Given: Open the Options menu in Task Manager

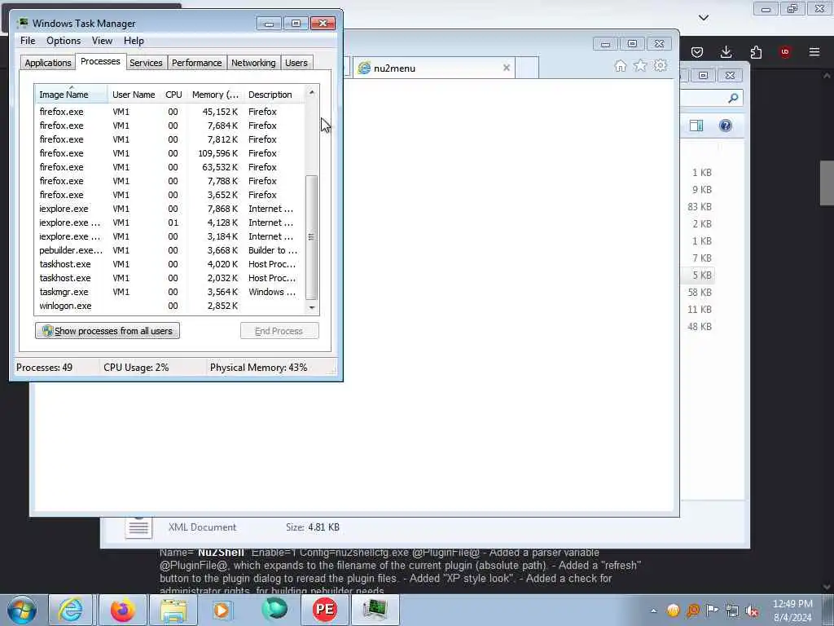Looking at the screenshot, I should tap(64, 41).
